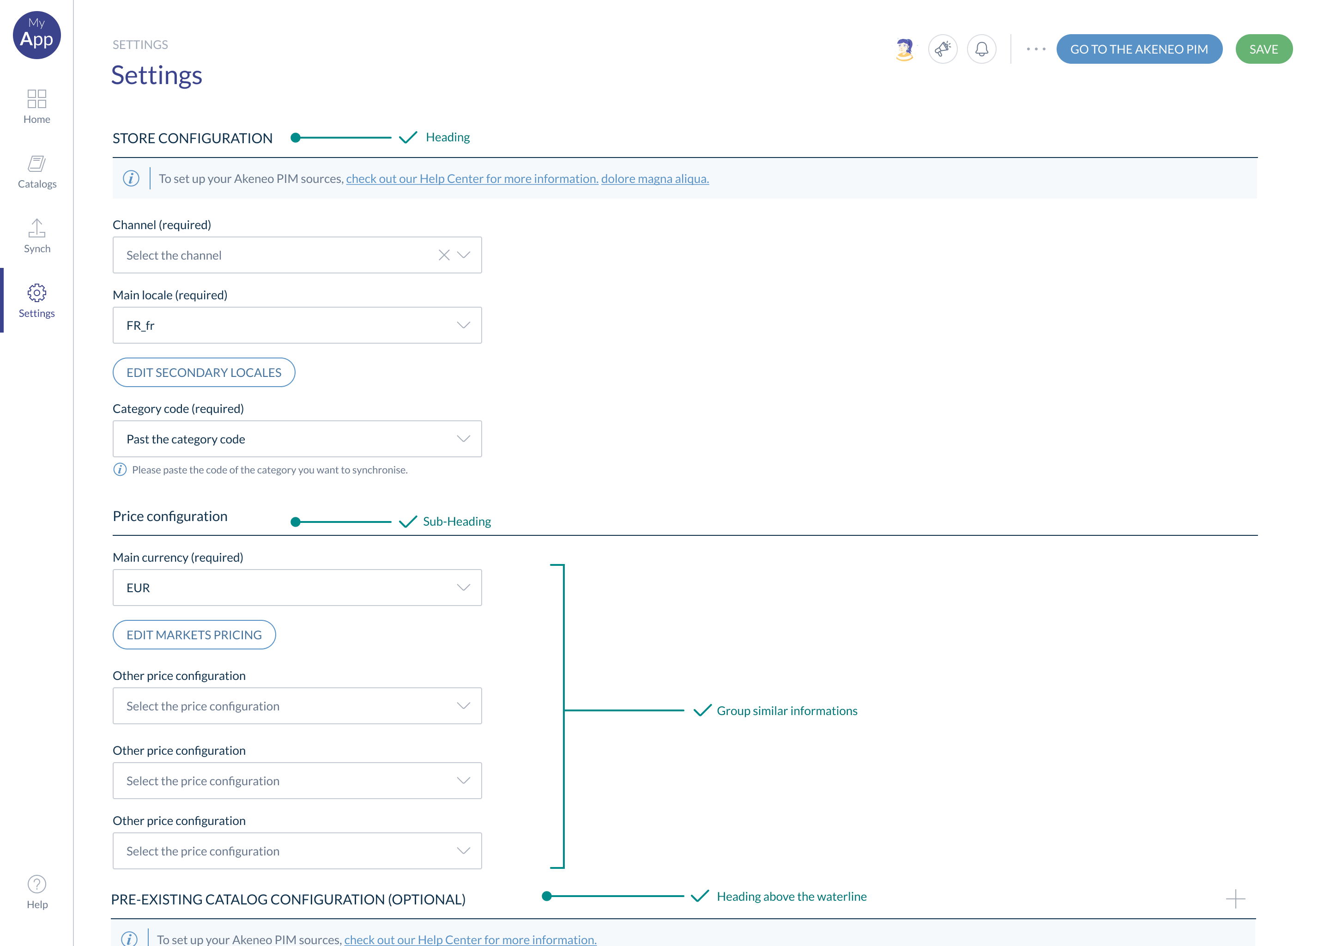Expand the Channel required dropdown

pos(465,255)
